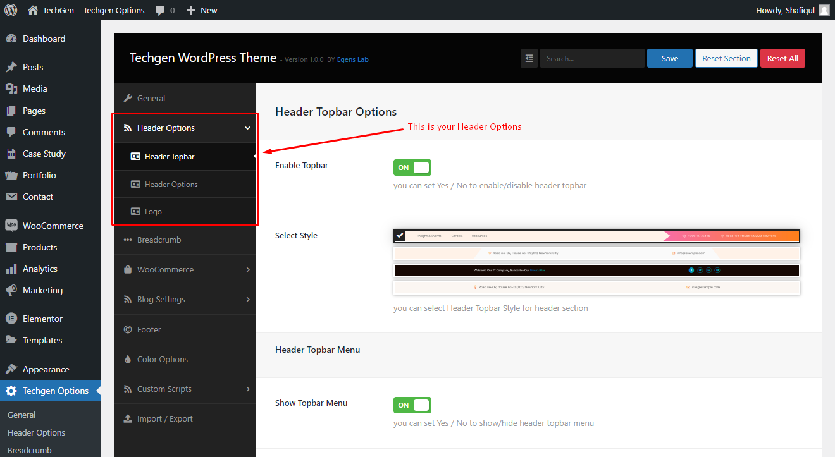Click the blue Save button
Image resolution: width=835 pixels, height=457 pixels.
pyautogui.click(x=670, y=58)
